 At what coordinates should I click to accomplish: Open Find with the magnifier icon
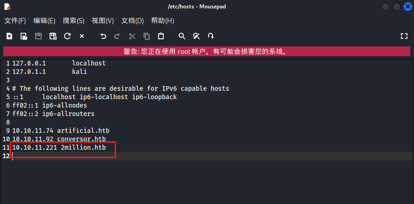click(x=182, y=36)
